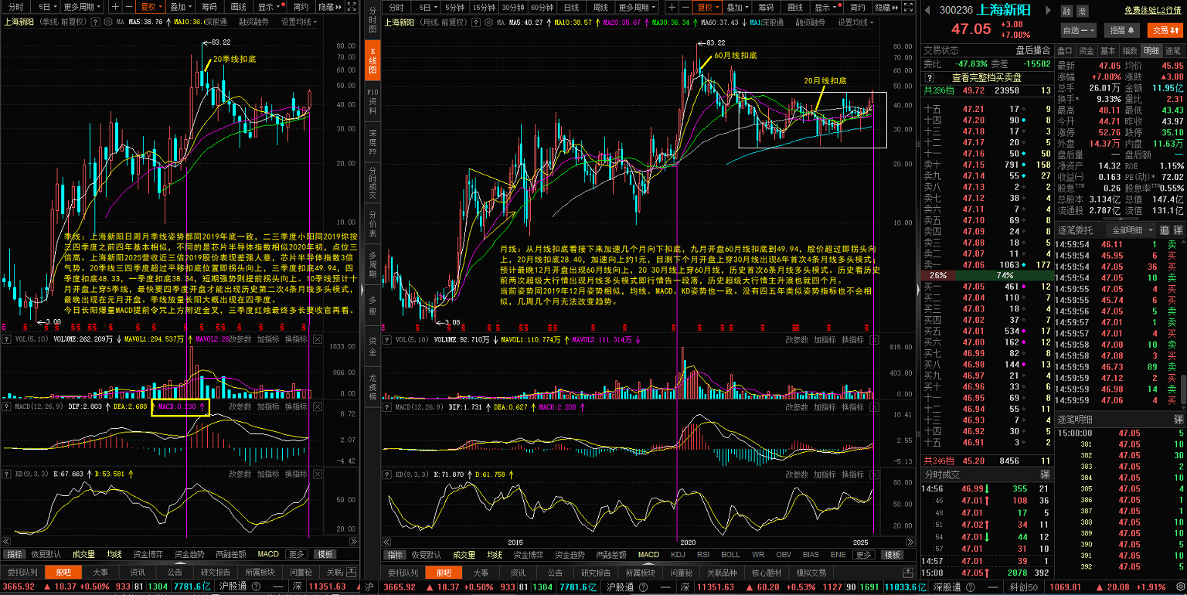Zoom out with left chart minus icon
The image size is (1187, 595).
click(129, 7)
